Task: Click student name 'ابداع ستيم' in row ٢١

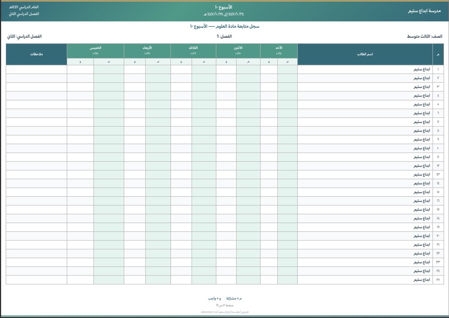Action: [x=422, y=245]
